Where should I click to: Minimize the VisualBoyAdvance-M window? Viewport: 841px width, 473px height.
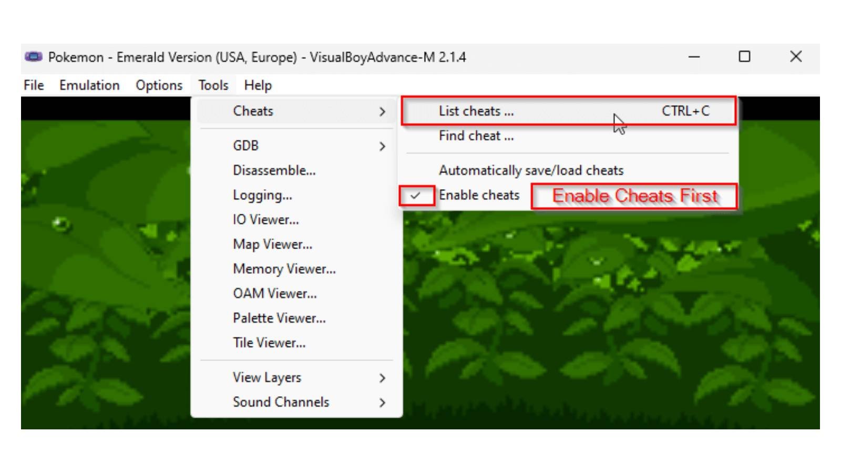694,57
